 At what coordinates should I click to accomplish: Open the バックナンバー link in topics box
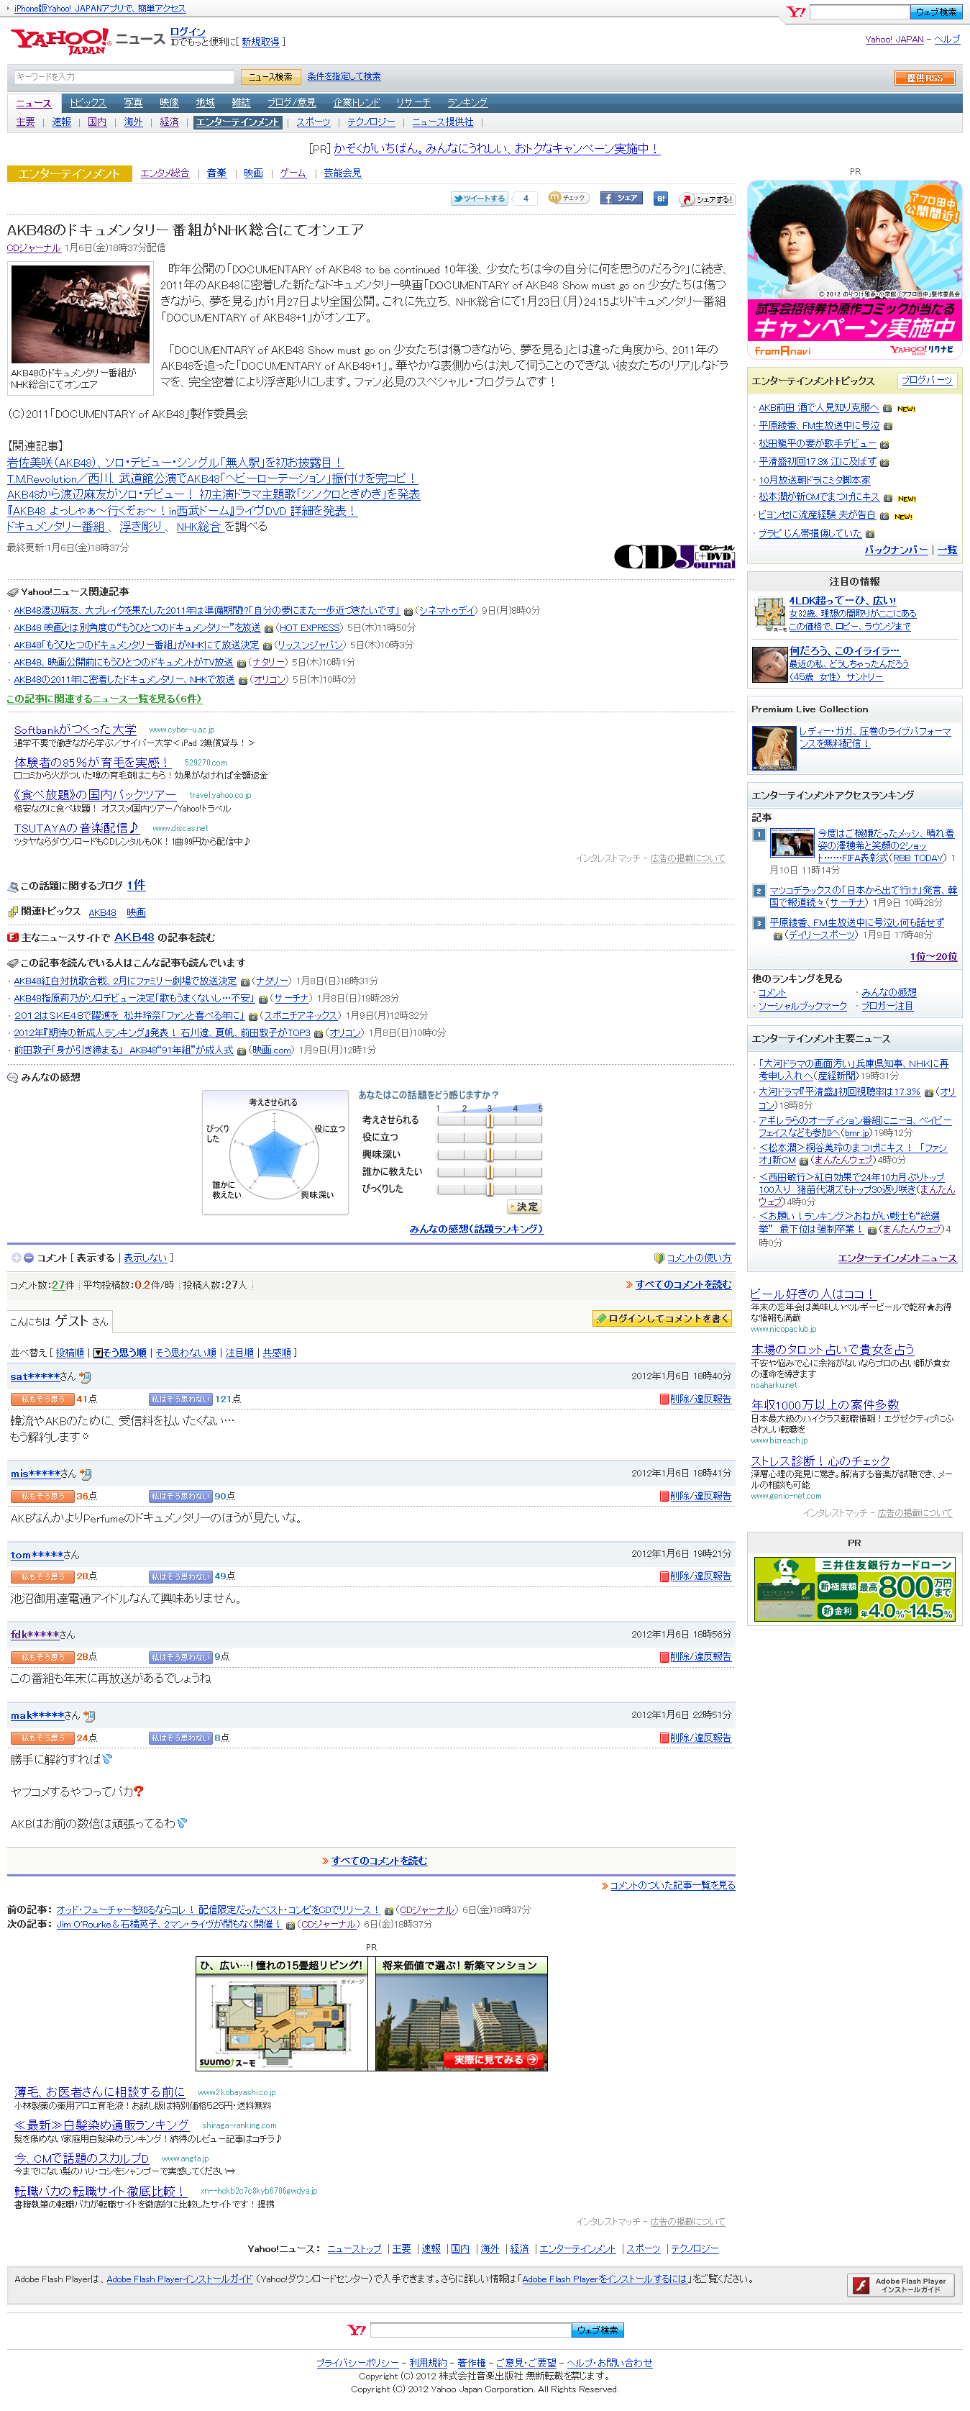[896, 550]
